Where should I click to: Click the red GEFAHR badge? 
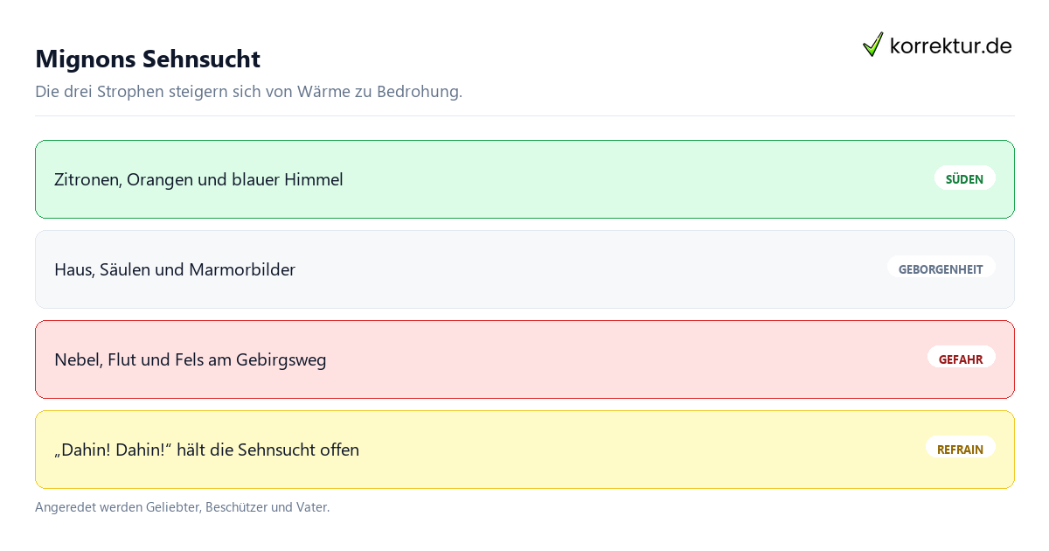[x=961, y=359]
